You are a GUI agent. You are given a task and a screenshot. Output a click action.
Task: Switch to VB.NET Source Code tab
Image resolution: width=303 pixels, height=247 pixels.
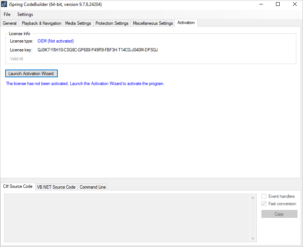point(56,187)
